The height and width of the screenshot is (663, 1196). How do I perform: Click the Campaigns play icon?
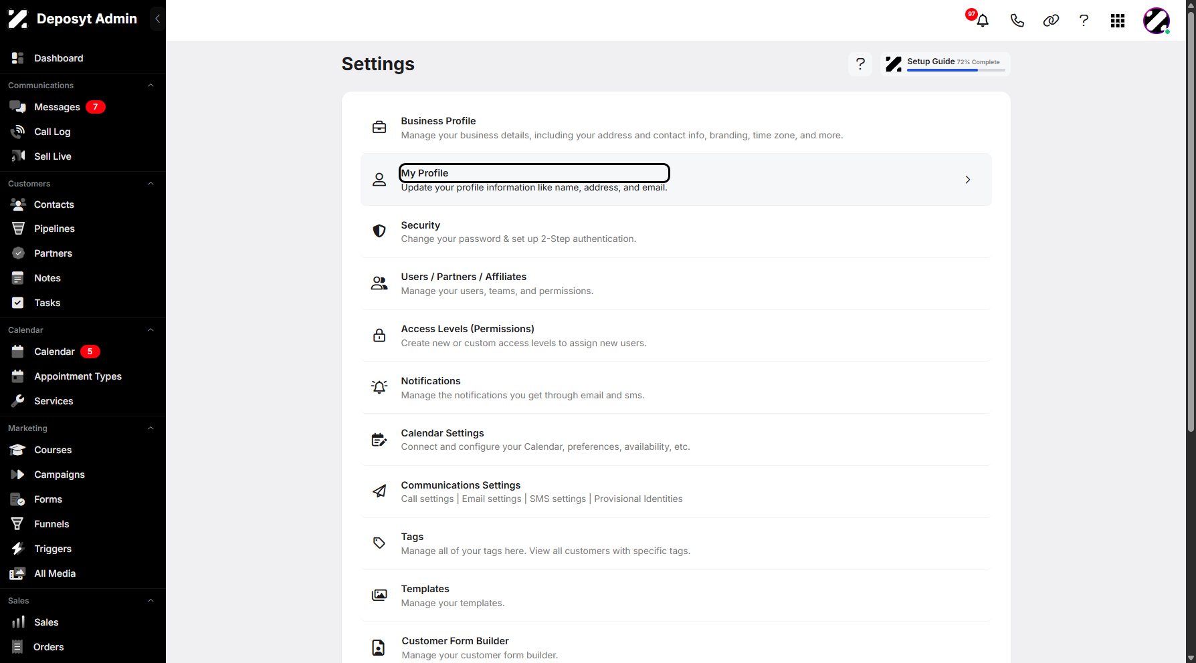click(18, 475)
